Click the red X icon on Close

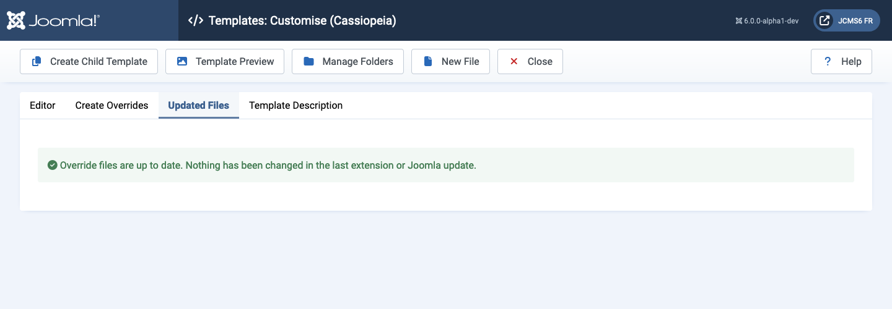pos(514,61)
